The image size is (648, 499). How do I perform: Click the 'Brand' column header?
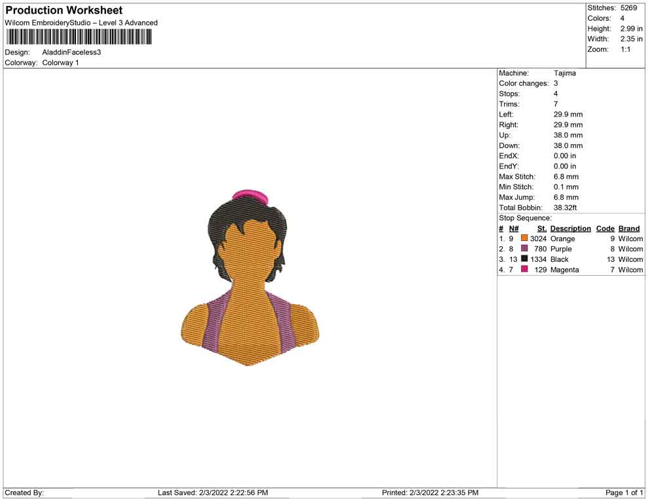pyautogui.click(x=629, y=228)
